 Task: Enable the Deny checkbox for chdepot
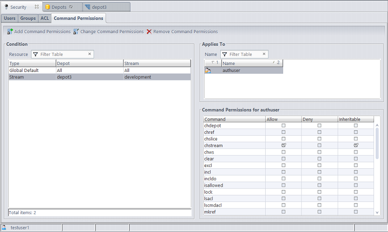coord(319,126)
